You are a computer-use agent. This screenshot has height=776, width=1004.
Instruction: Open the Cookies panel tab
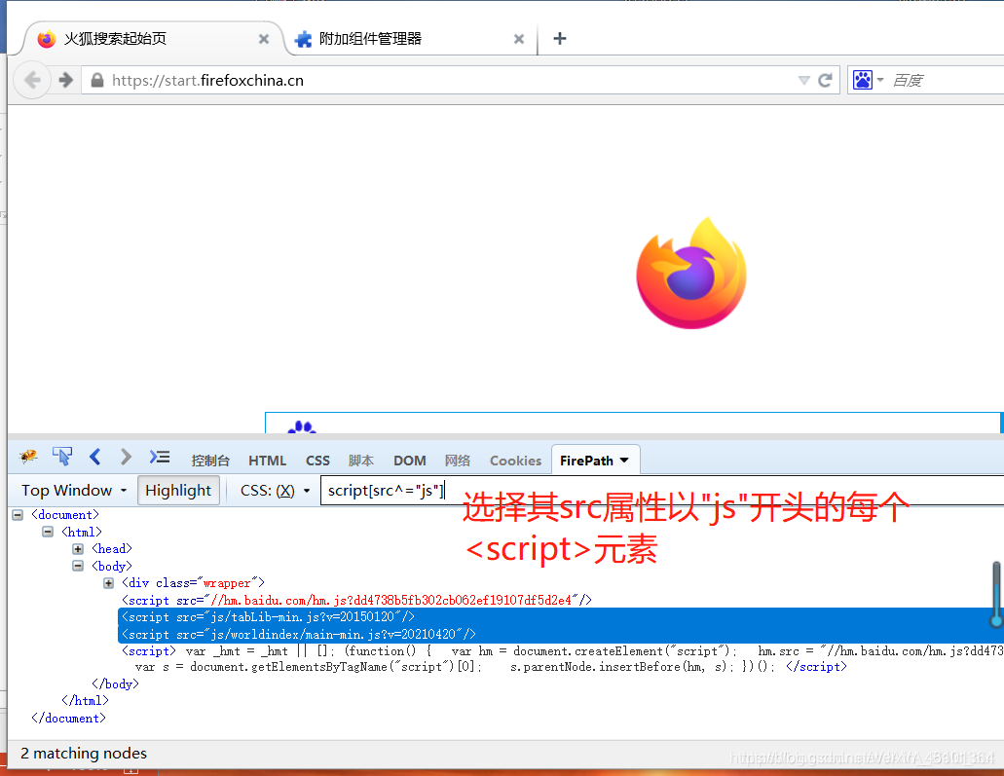(x=515, y=461)
